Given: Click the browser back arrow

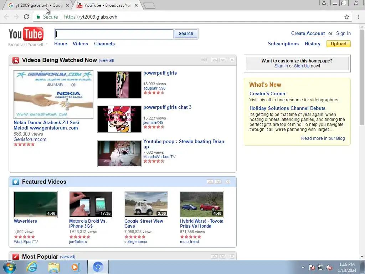Looking at the screenshot, I should point(6,17).
